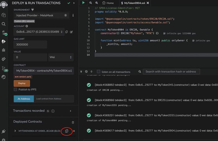Image resolution: width=218 pixels, height=141 pixels.
Task: Open the Account selection dropdown
Action: pos(39,32)
